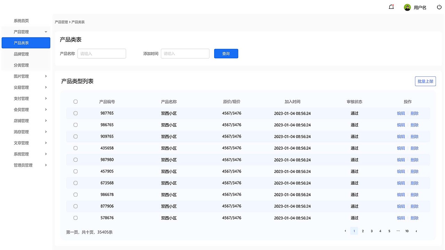This screenshot has height=250, width=445.
Task: Expand the 支付管理 menu chevron
Action: [46, 99]
